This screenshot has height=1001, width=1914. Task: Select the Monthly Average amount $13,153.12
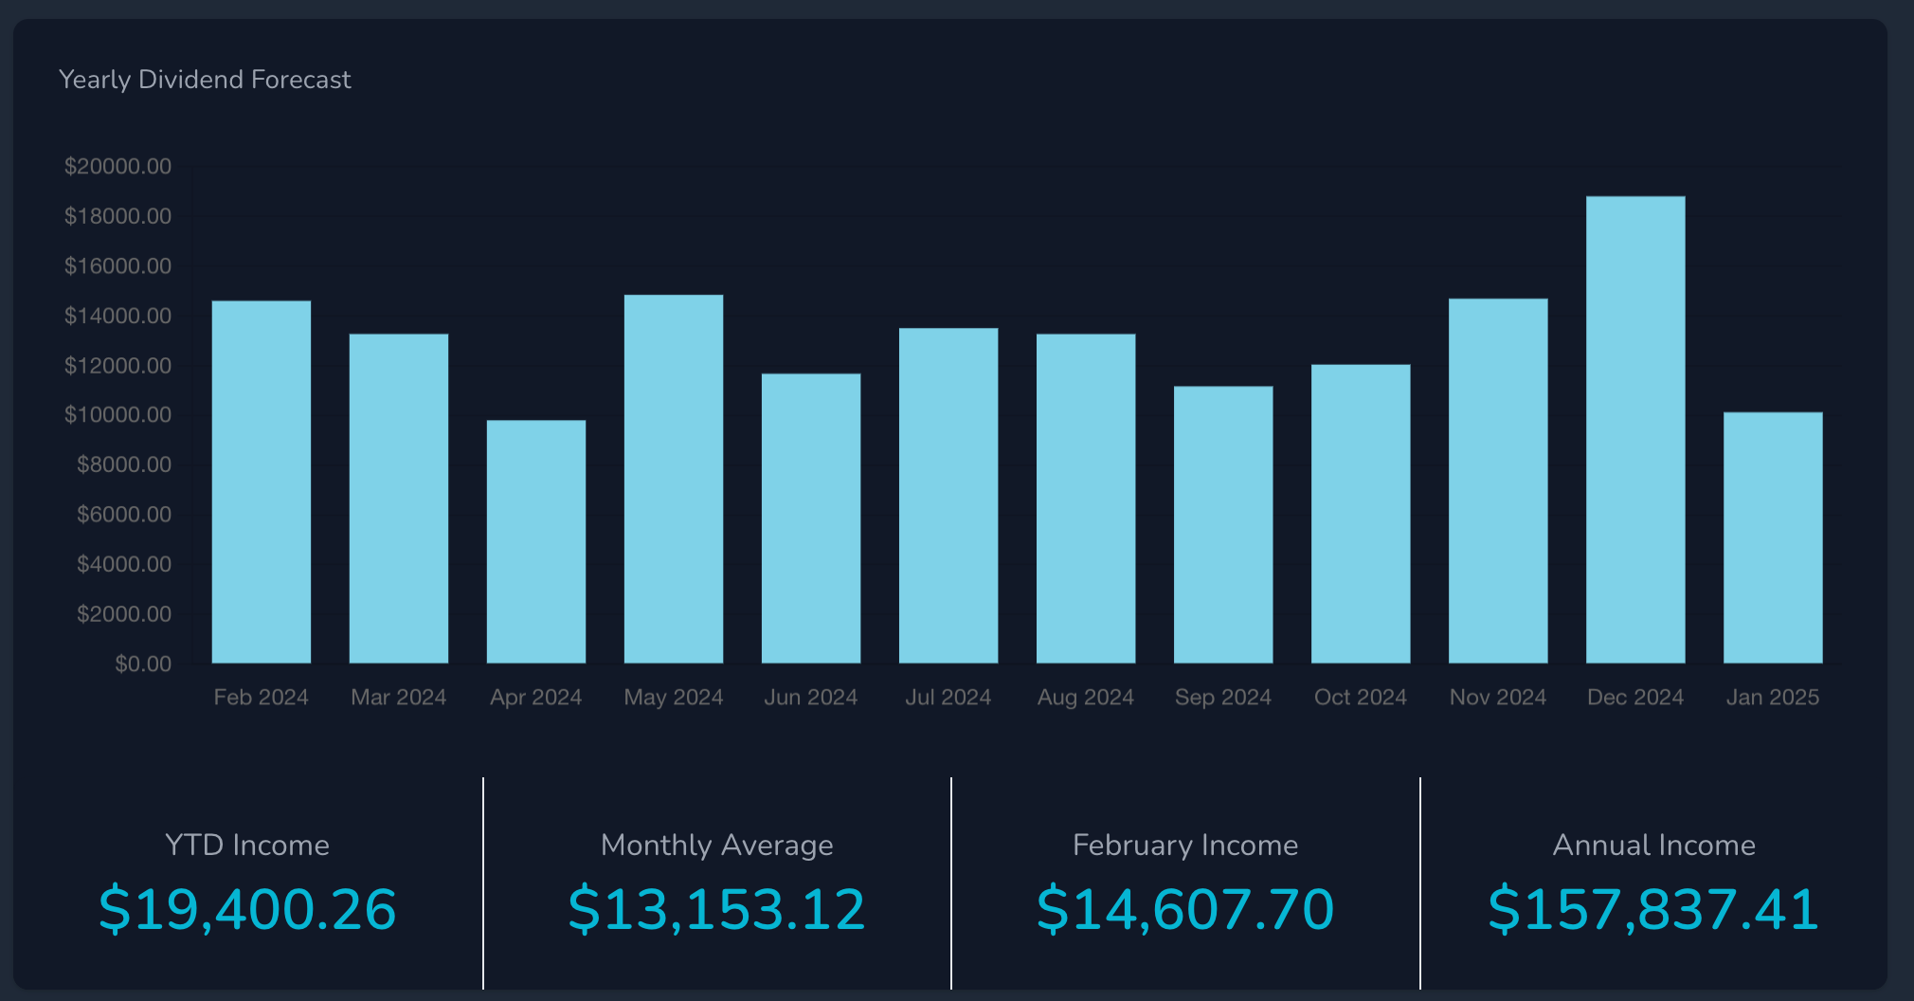[716, 909]
